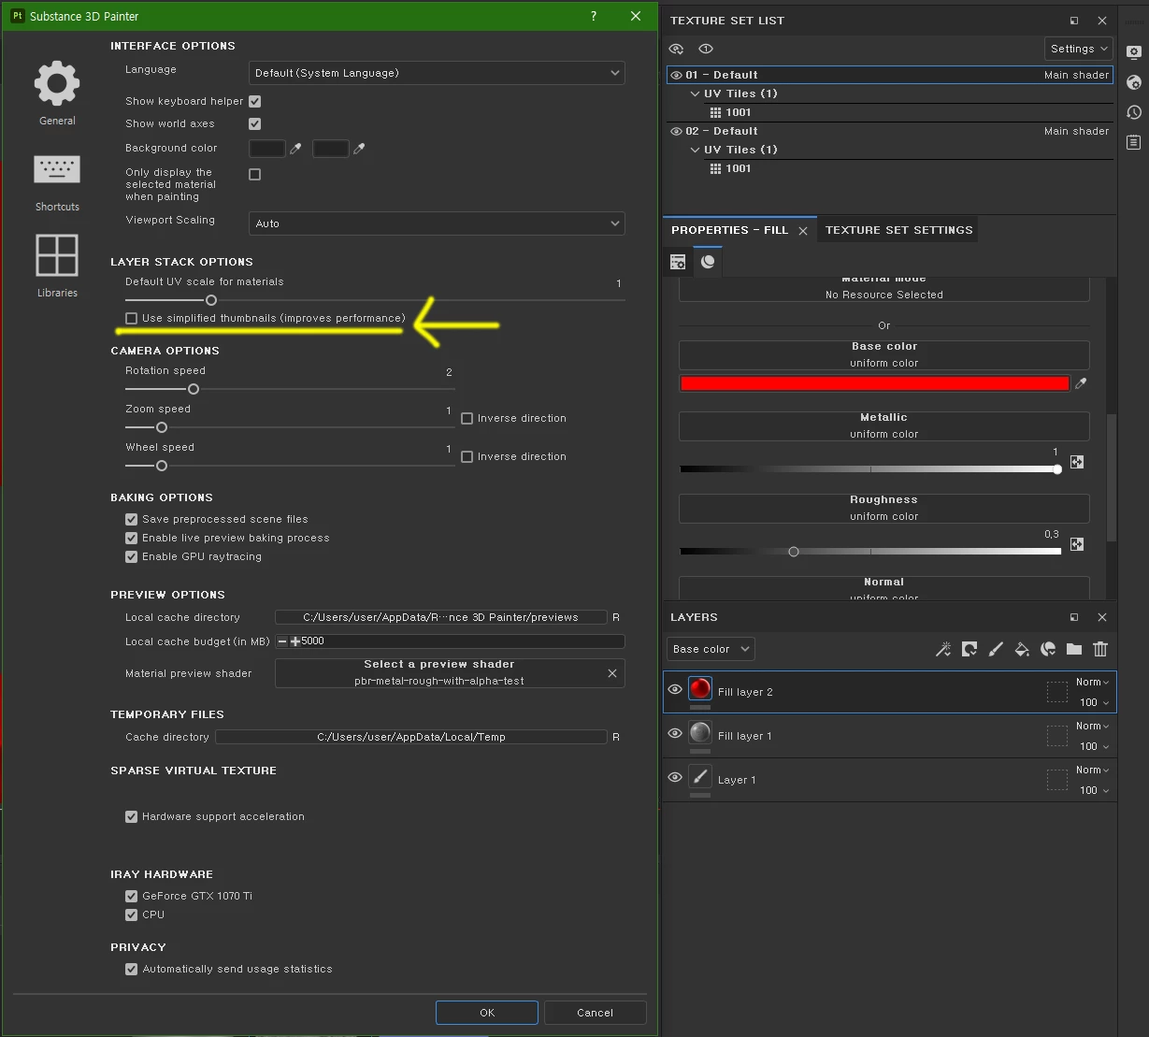Open Texture Set List Settings dropdown

[x=1078, y=49]
